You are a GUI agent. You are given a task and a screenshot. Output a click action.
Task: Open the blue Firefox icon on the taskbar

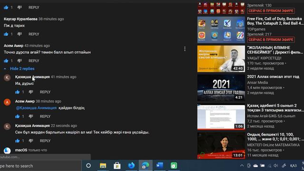click(x=131, y=166)
